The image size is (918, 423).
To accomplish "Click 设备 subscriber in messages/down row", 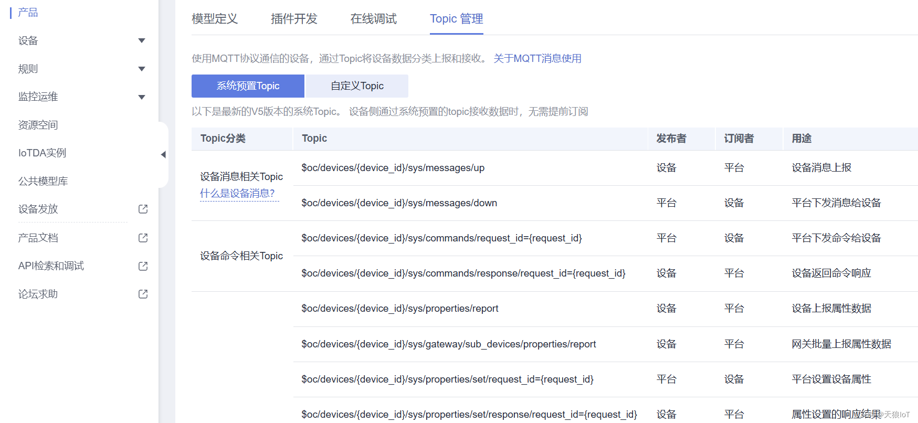I will click(x=734, y=203).
